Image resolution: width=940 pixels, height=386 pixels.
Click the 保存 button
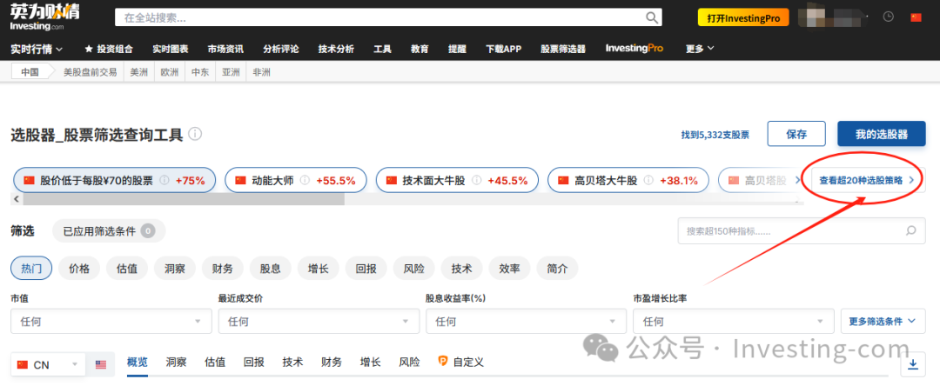point(796,134)
